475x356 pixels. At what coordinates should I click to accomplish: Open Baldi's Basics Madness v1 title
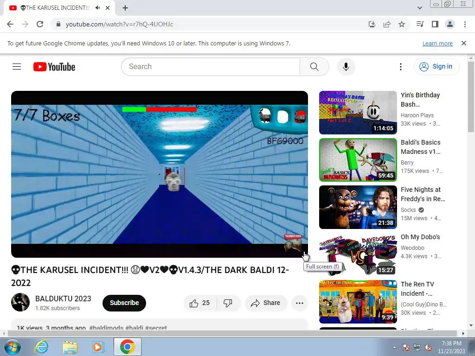(x=420, y=147)
